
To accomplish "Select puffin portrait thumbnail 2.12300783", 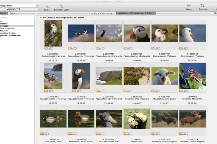I will (x=81, y=76).
